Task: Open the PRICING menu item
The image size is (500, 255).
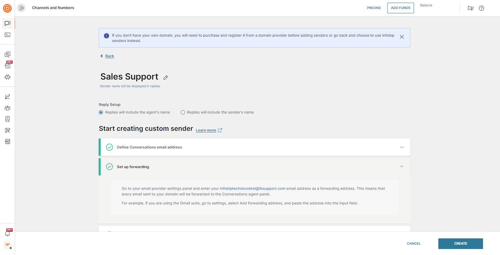Action: 374,8
